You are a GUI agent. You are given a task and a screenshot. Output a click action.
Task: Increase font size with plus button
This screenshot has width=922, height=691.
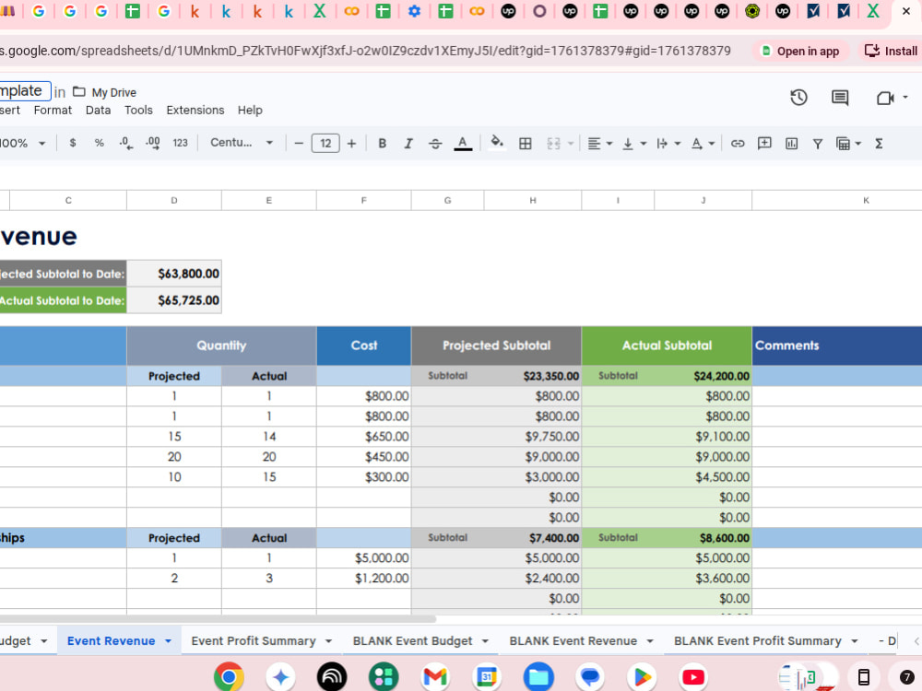coord(351,144)
